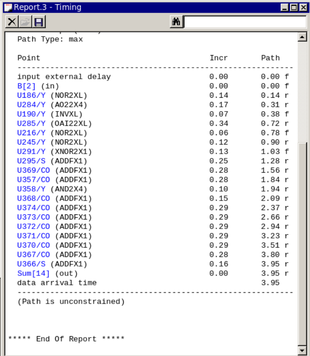Click '(Path is unconstrained)' text

(x=71, y=301)
